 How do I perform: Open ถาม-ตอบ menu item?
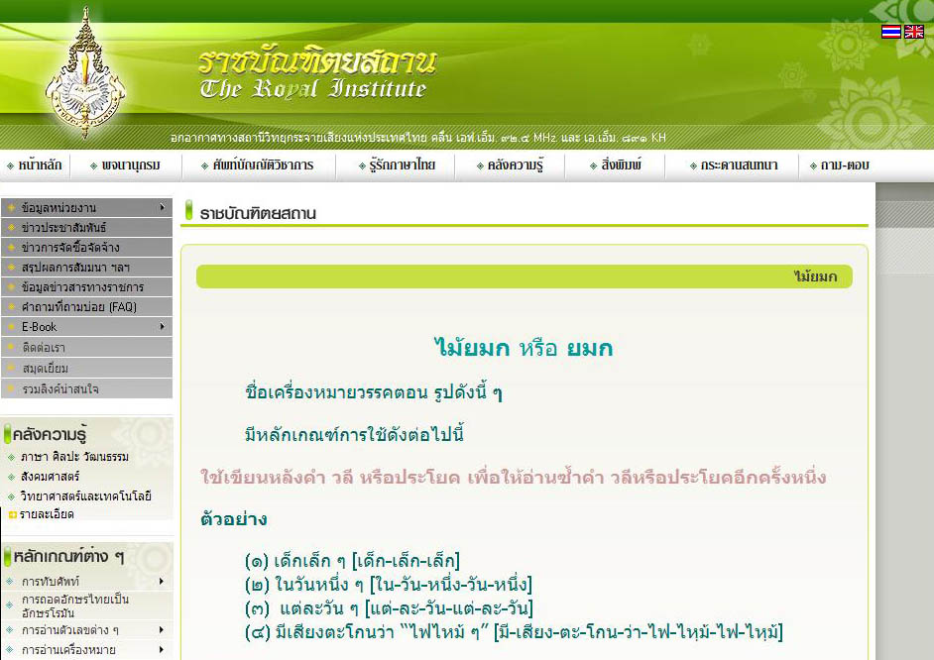pyautogui.click(x=845, y=165)
